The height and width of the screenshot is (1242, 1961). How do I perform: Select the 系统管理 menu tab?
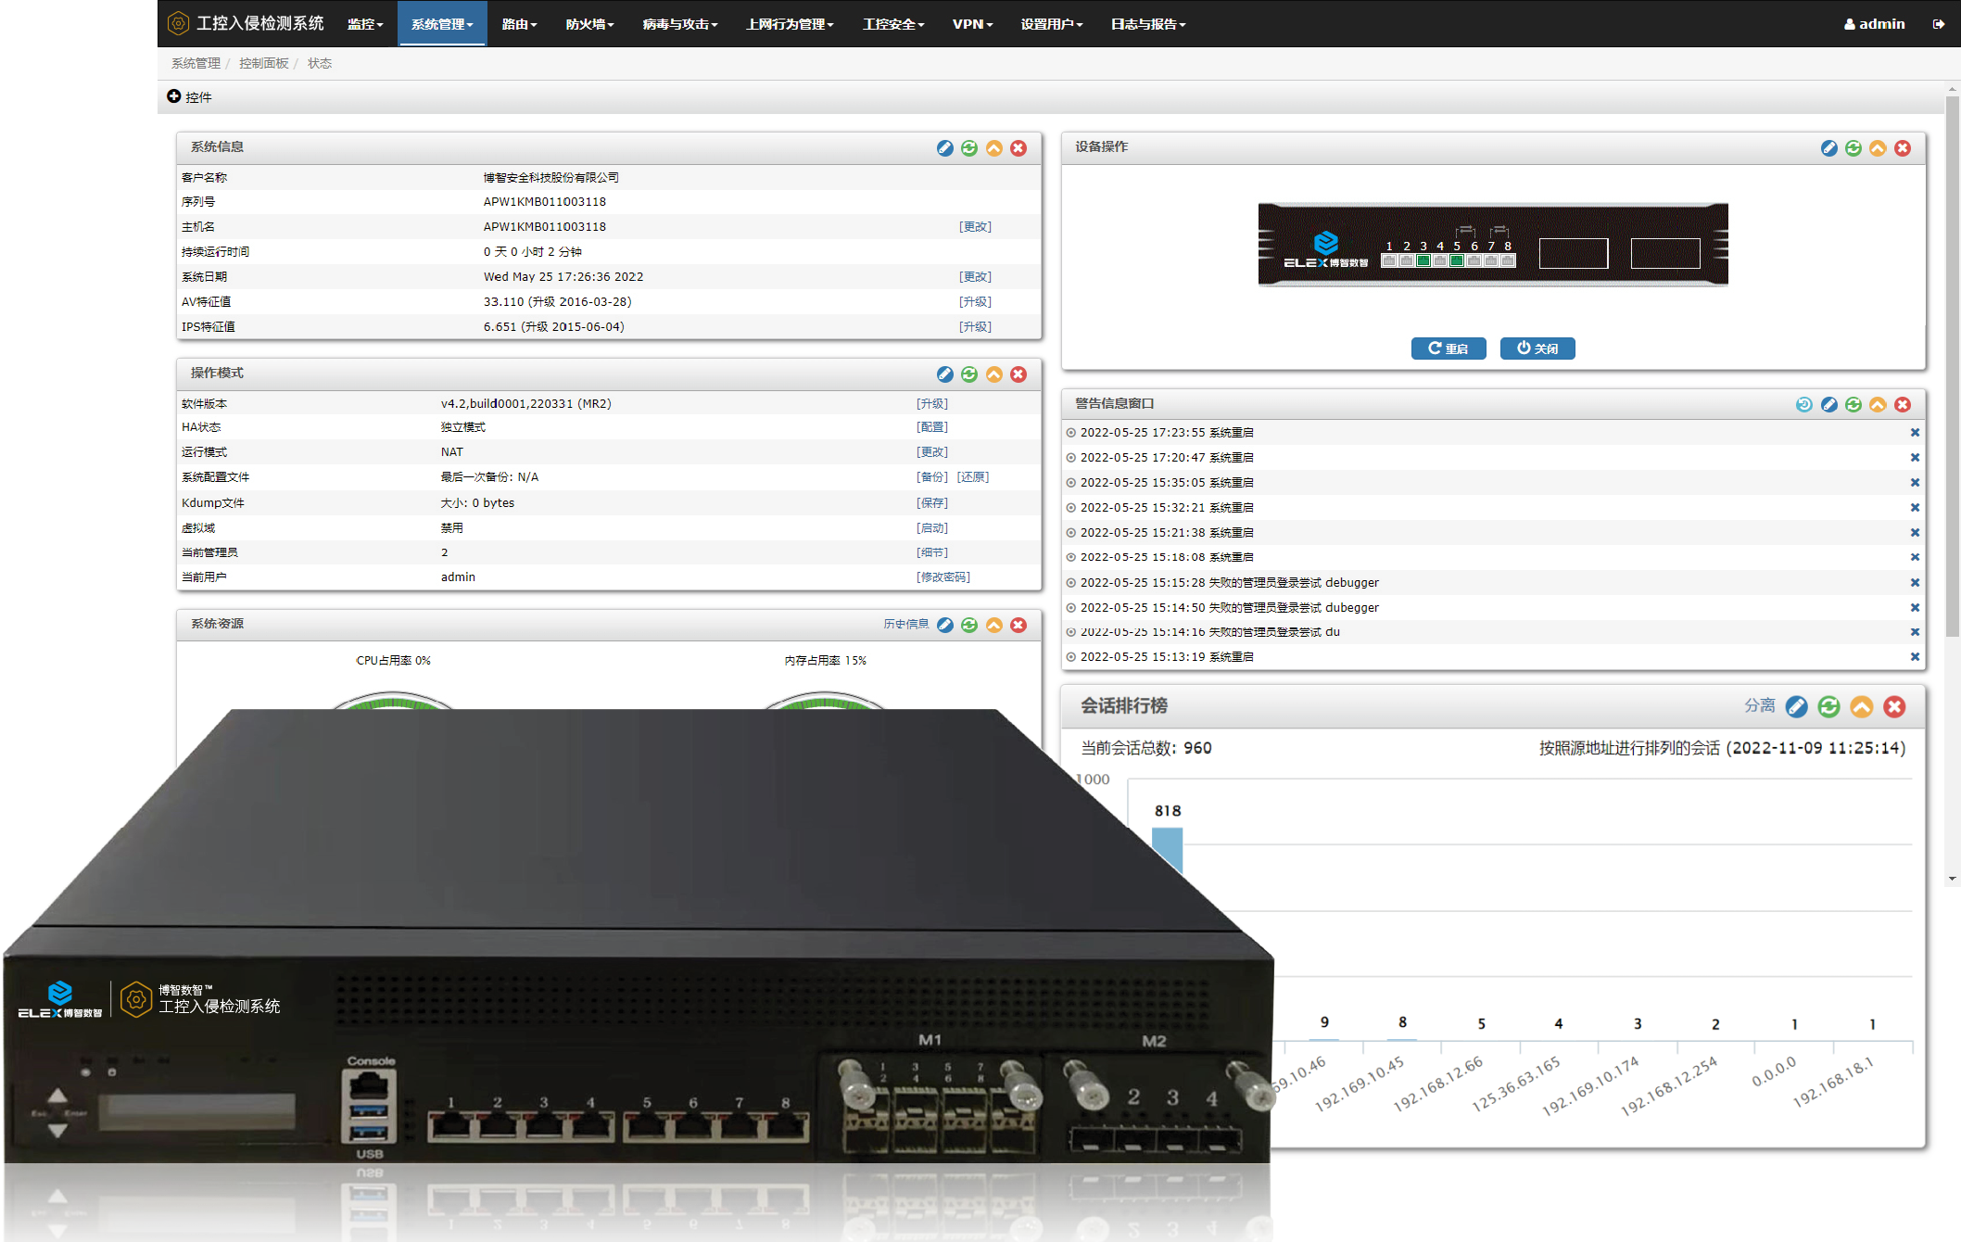click(x=442, y=24)
